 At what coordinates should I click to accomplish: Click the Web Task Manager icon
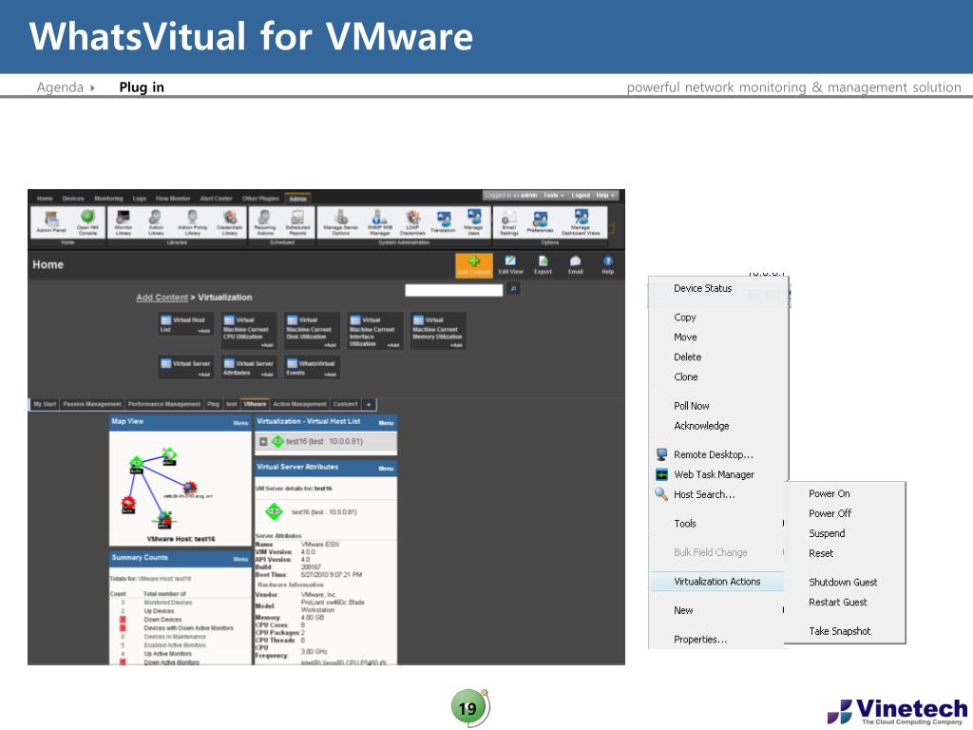tap(661, 474)
